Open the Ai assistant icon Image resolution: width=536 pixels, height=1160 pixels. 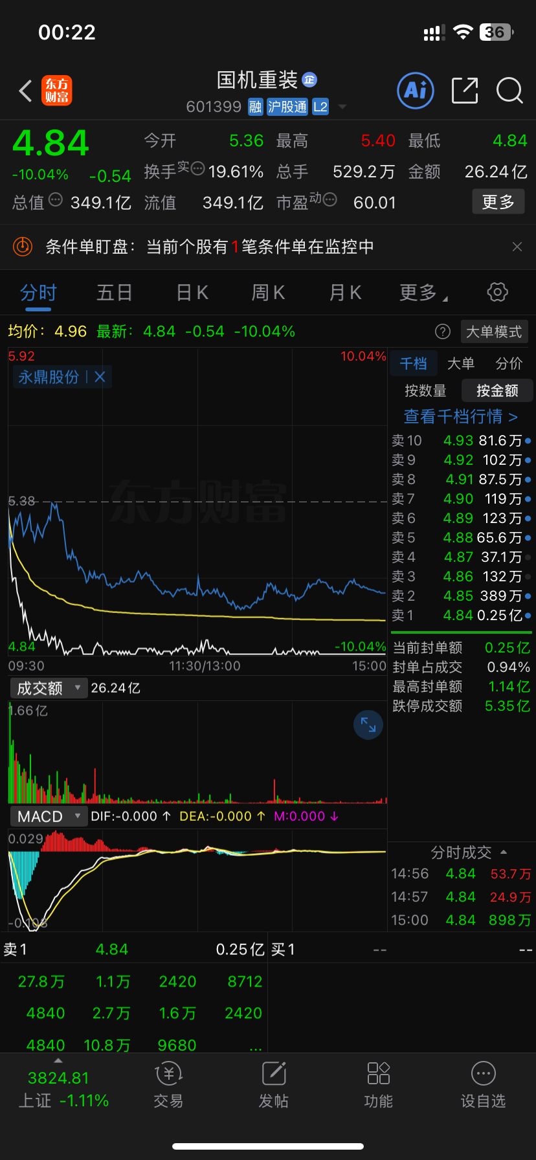(x=415, y=91)
